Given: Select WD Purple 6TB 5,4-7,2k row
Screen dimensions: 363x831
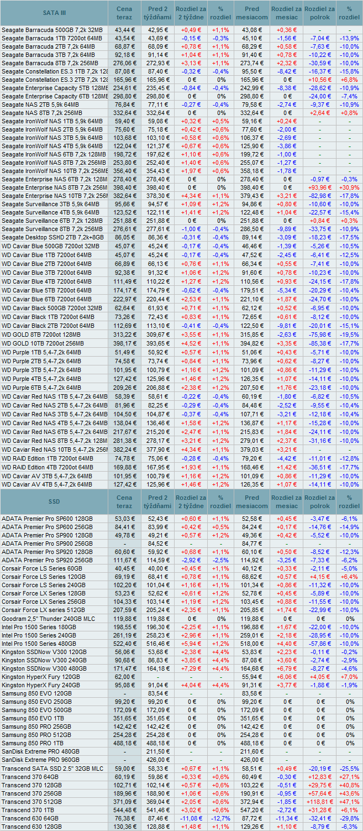Looking at the screenshot, I should 181,388.
